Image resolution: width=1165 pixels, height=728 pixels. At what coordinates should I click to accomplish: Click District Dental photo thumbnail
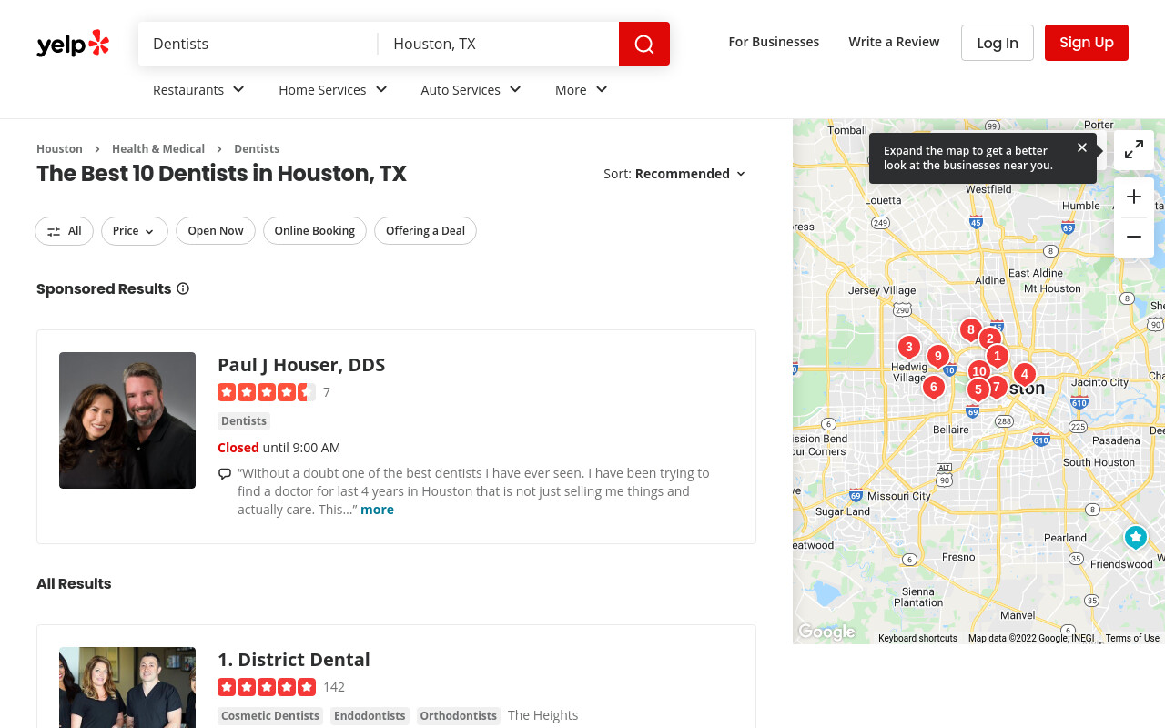(127, 687)
